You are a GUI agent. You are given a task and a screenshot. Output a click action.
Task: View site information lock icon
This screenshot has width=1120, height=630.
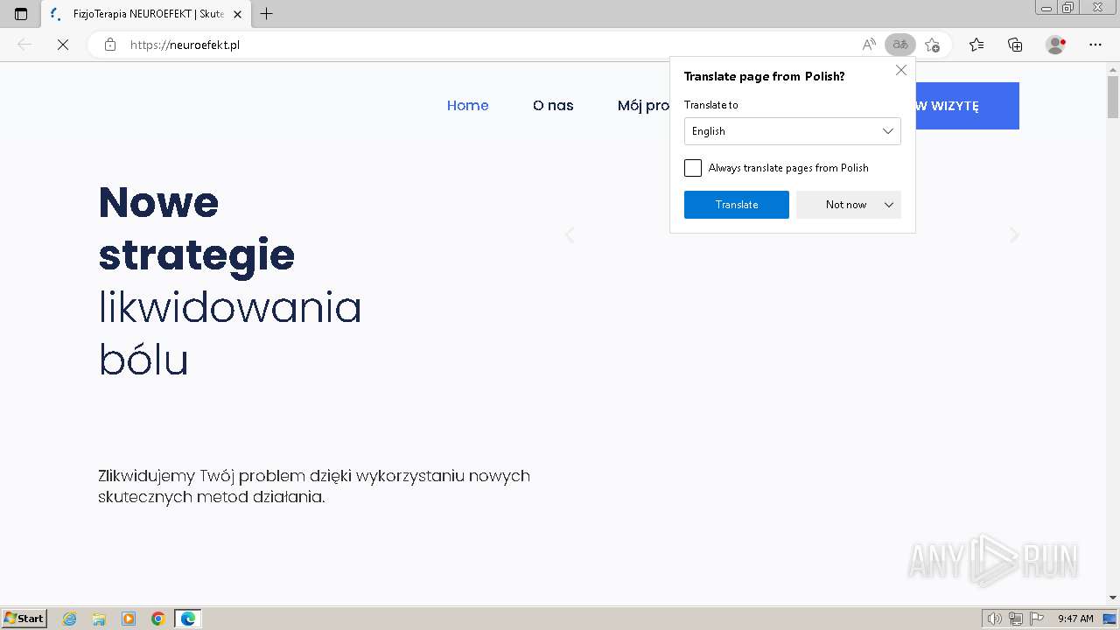tap(110, 45)
